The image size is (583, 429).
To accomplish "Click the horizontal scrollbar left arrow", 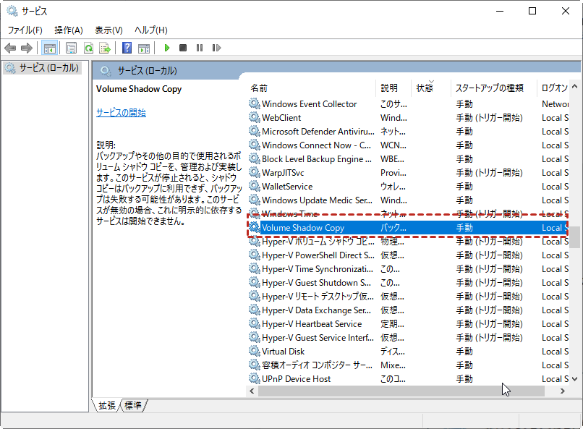I will (x=252, y=391).
